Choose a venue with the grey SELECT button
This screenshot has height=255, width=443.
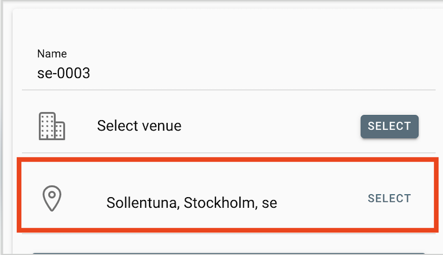pyautogui.click(x=389, y=126)
